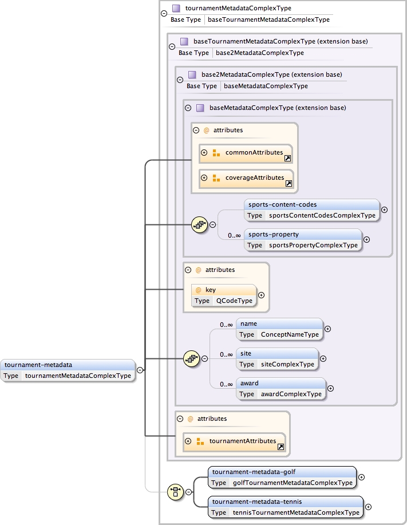Select the key attribute box
This screenshot has width=407, height=525.
pyautogui.click(x=223, y=295)
